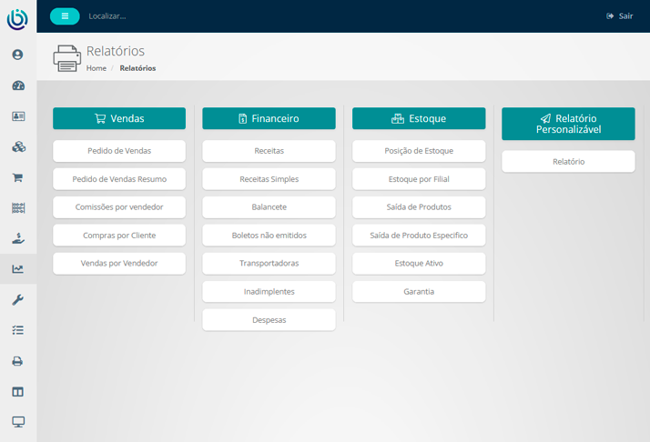The image size is (650, 442).
Task: Click Sair to log out
Action: pyautogui.click(x=619, y=16)
